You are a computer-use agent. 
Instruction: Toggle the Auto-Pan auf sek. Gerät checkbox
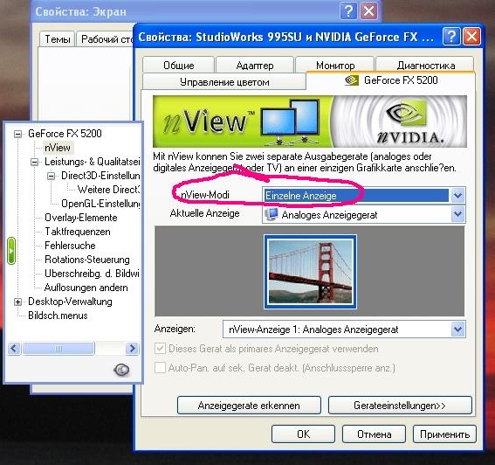[160, 368]
